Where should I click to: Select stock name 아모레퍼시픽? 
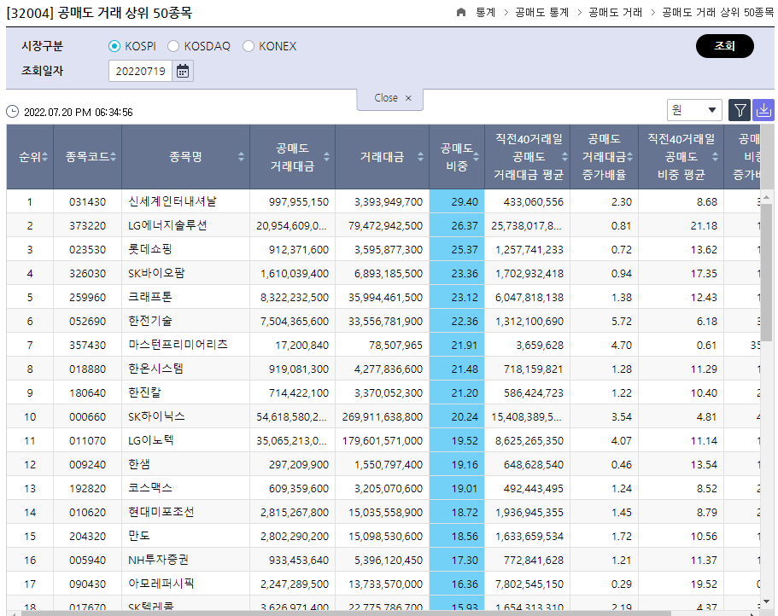tap(161, 584)
